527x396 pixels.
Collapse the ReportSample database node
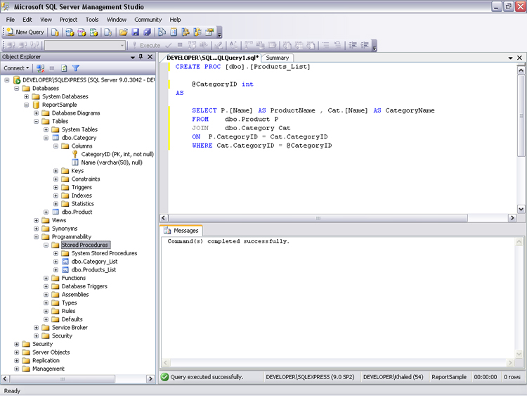point(26,105)
